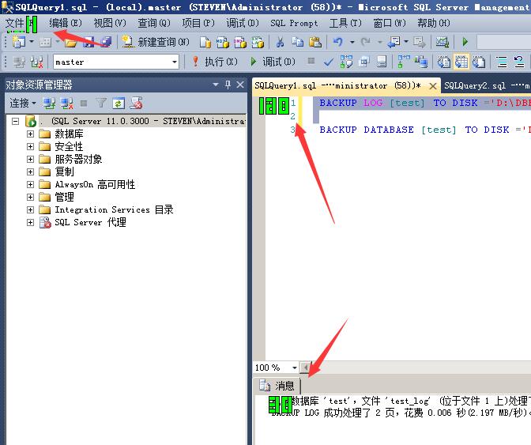Toggle Include Client Statistics icon
The width and height of the screenshot is (531, 445).
[421, 62]
